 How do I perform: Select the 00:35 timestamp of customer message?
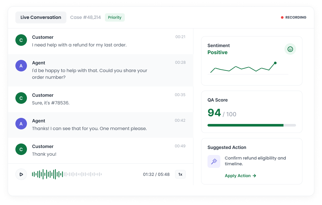pos(180,95)
